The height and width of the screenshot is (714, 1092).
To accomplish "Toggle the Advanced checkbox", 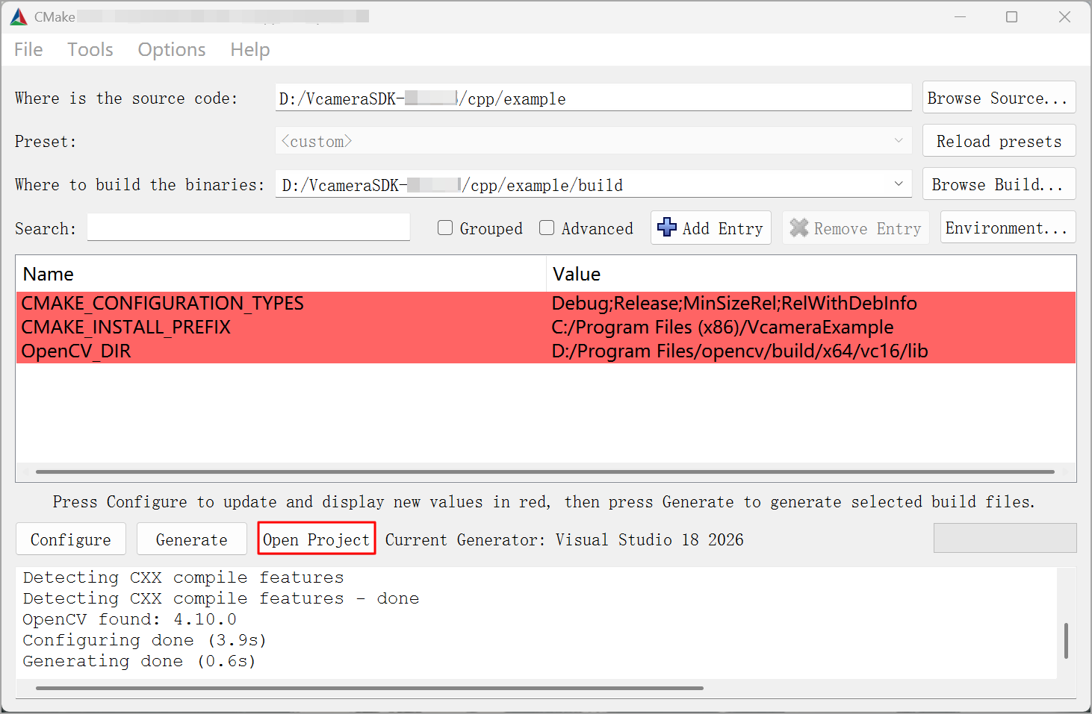I will click(x=547, y=228).
